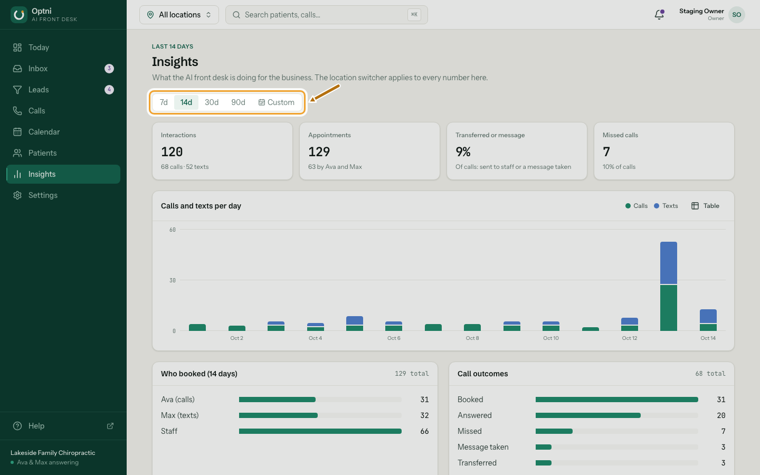Go to the Today page

click(x=63, y=47)
